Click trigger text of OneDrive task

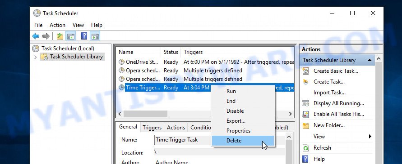click(239, 62)
